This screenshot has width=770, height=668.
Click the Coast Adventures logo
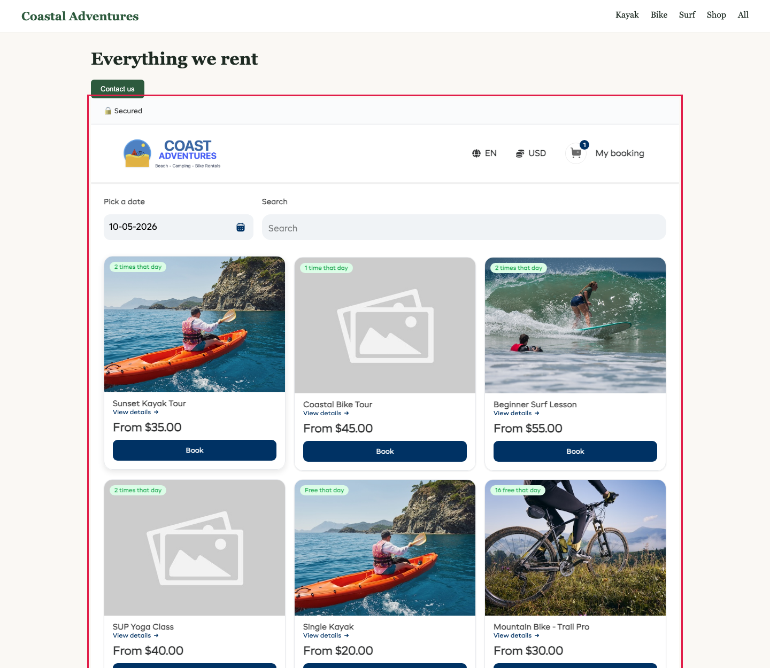pyautogui.click(x=172, y=154)
